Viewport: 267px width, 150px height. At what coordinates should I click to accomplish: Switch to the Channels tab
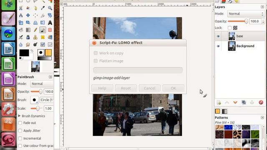pyautogui.click(x=224, y=2)
